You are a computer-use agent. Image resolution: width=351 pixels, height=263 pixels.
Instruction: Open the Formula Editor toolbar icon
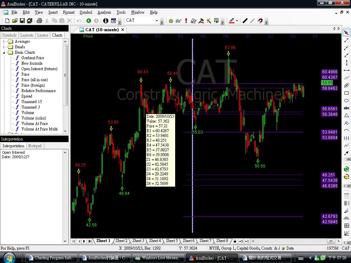coord(113,21)
